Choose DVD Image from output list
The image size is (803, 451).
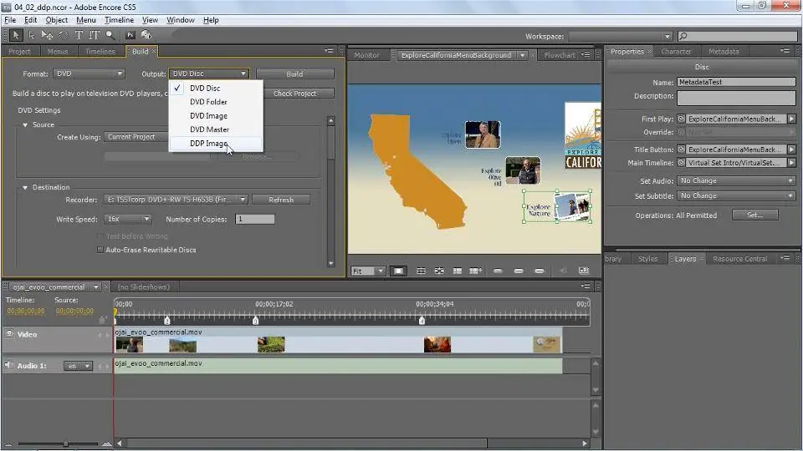(216, 115)
